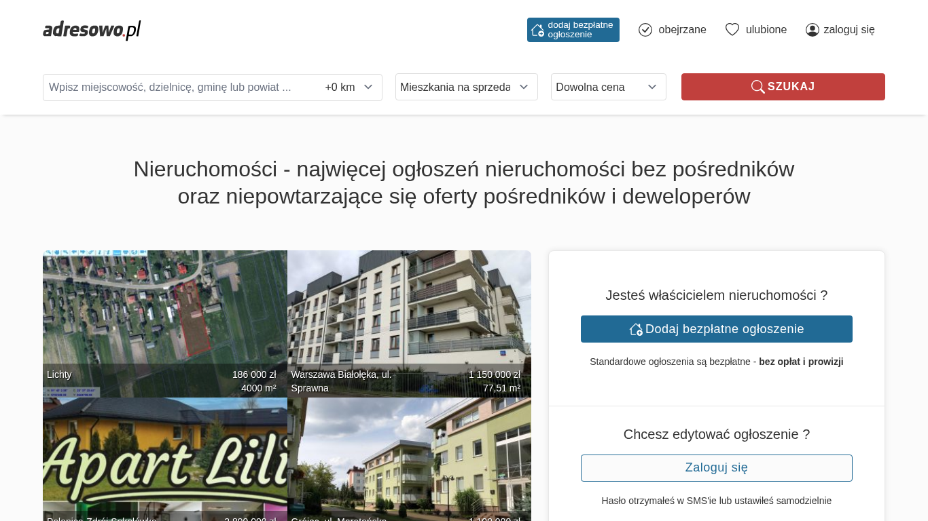Click the adresowo.pl logo
Screen dimensions: 928x521
[92, 30]
